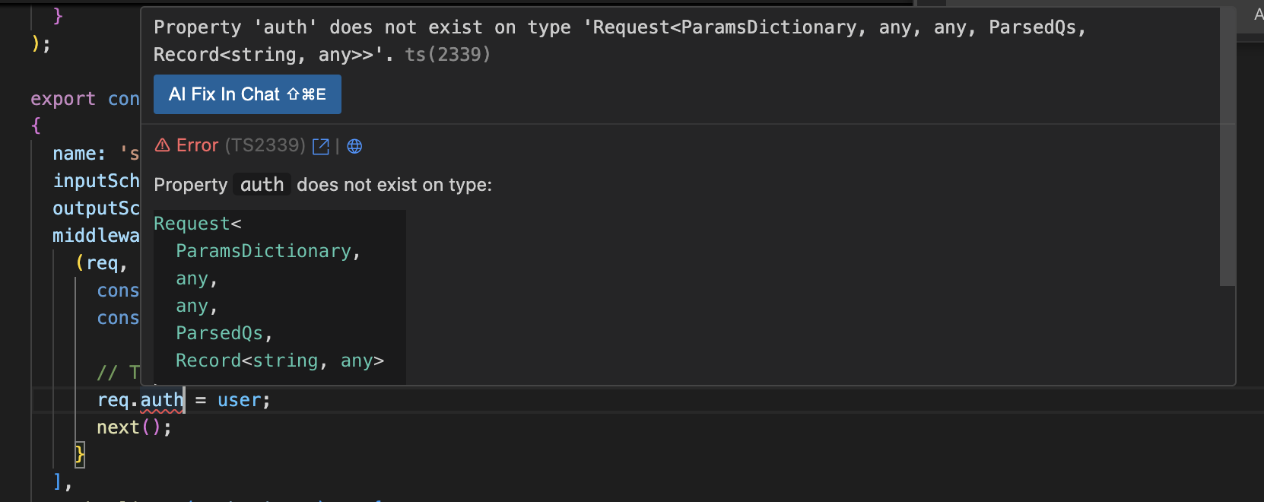Click the red Error label in popup
This screenshot has height=502, width=1264.
click(197, 145)
